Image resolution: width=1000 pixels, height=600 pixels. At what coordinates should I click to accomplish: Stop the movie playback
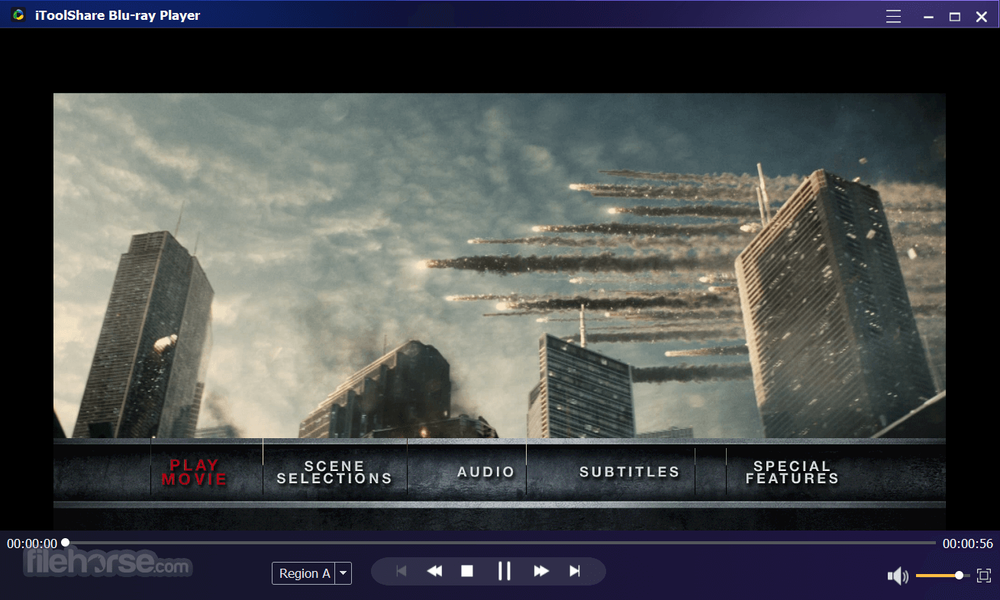click(x=467, y=571)
